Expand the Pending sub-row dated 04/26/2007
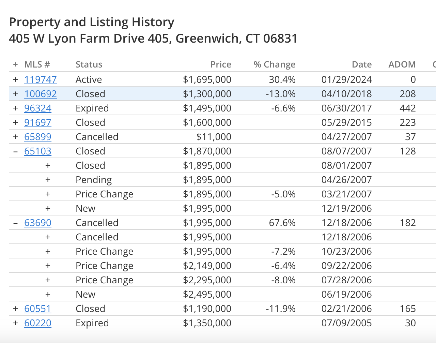Screen dimensions: 436x343 (x=48, y=180)
